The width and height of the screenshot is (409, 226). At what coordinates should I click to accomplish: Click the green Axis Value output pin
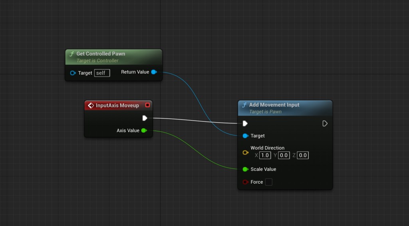click(144, 131)
